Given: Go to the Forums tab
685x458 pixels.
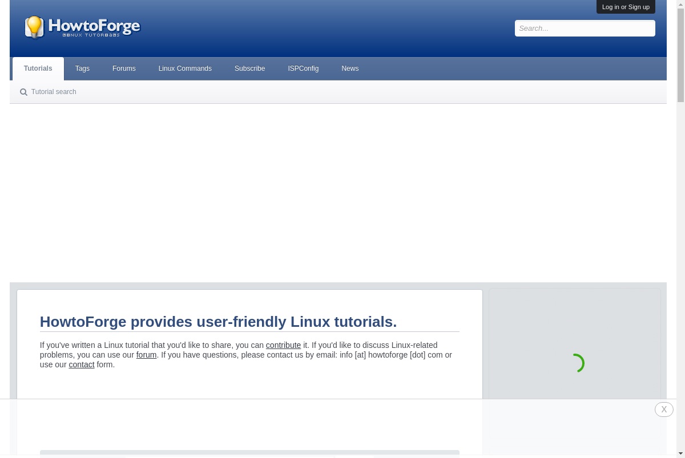Looking at the screenshot, I should 124,68.
